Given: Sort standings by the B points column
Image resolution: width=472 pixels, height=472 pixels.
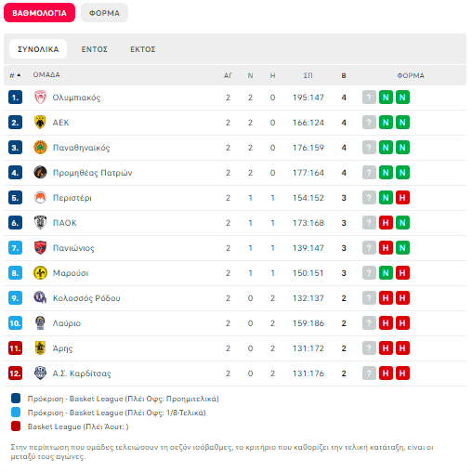Looking at the screenshot, I should pos(344,75).
